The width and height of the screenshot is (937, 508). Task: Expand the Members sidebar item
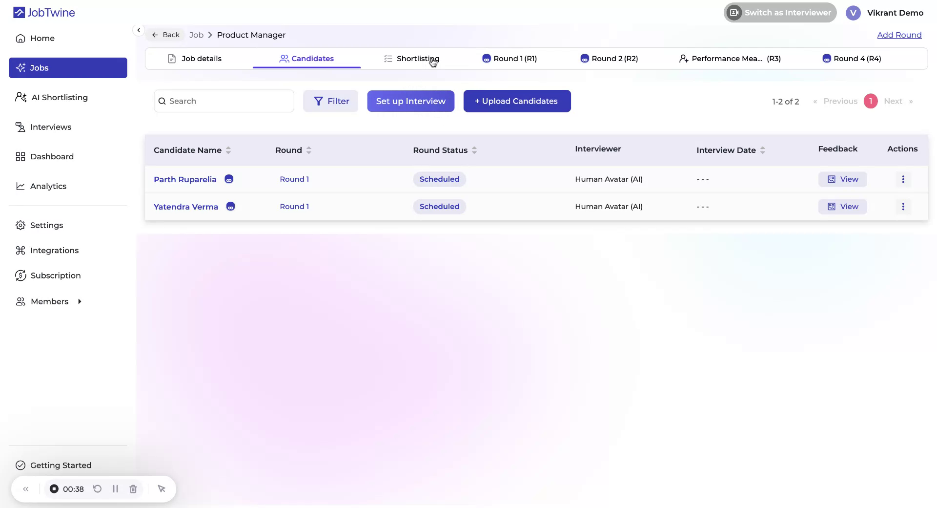coord(80,301)
